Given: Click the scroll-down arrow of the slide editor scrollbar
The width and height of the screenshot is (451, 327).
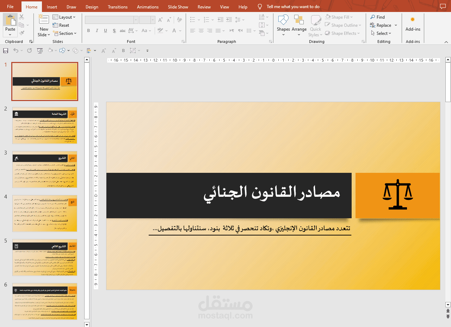Looking at the screenshot, I should coord(448,305).
